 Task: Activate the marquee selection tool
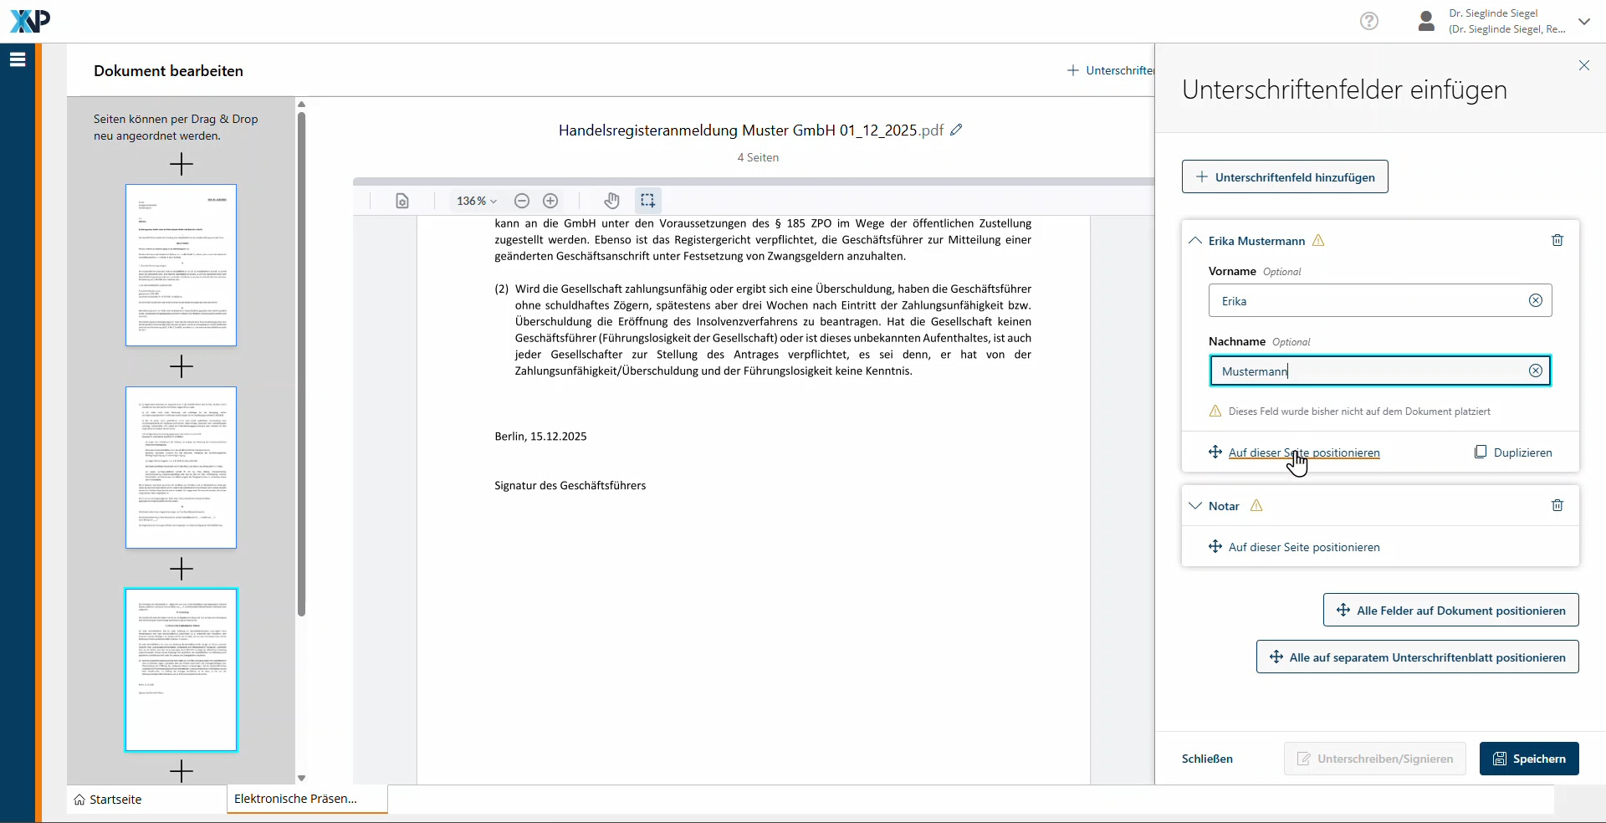pos(647,201)
